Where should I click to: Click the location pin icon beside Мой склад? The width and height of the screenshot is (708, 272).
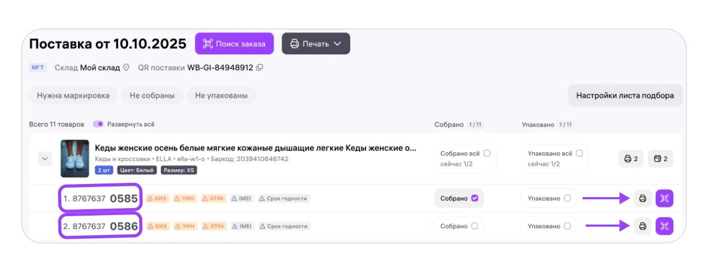(x=126, y=68)
